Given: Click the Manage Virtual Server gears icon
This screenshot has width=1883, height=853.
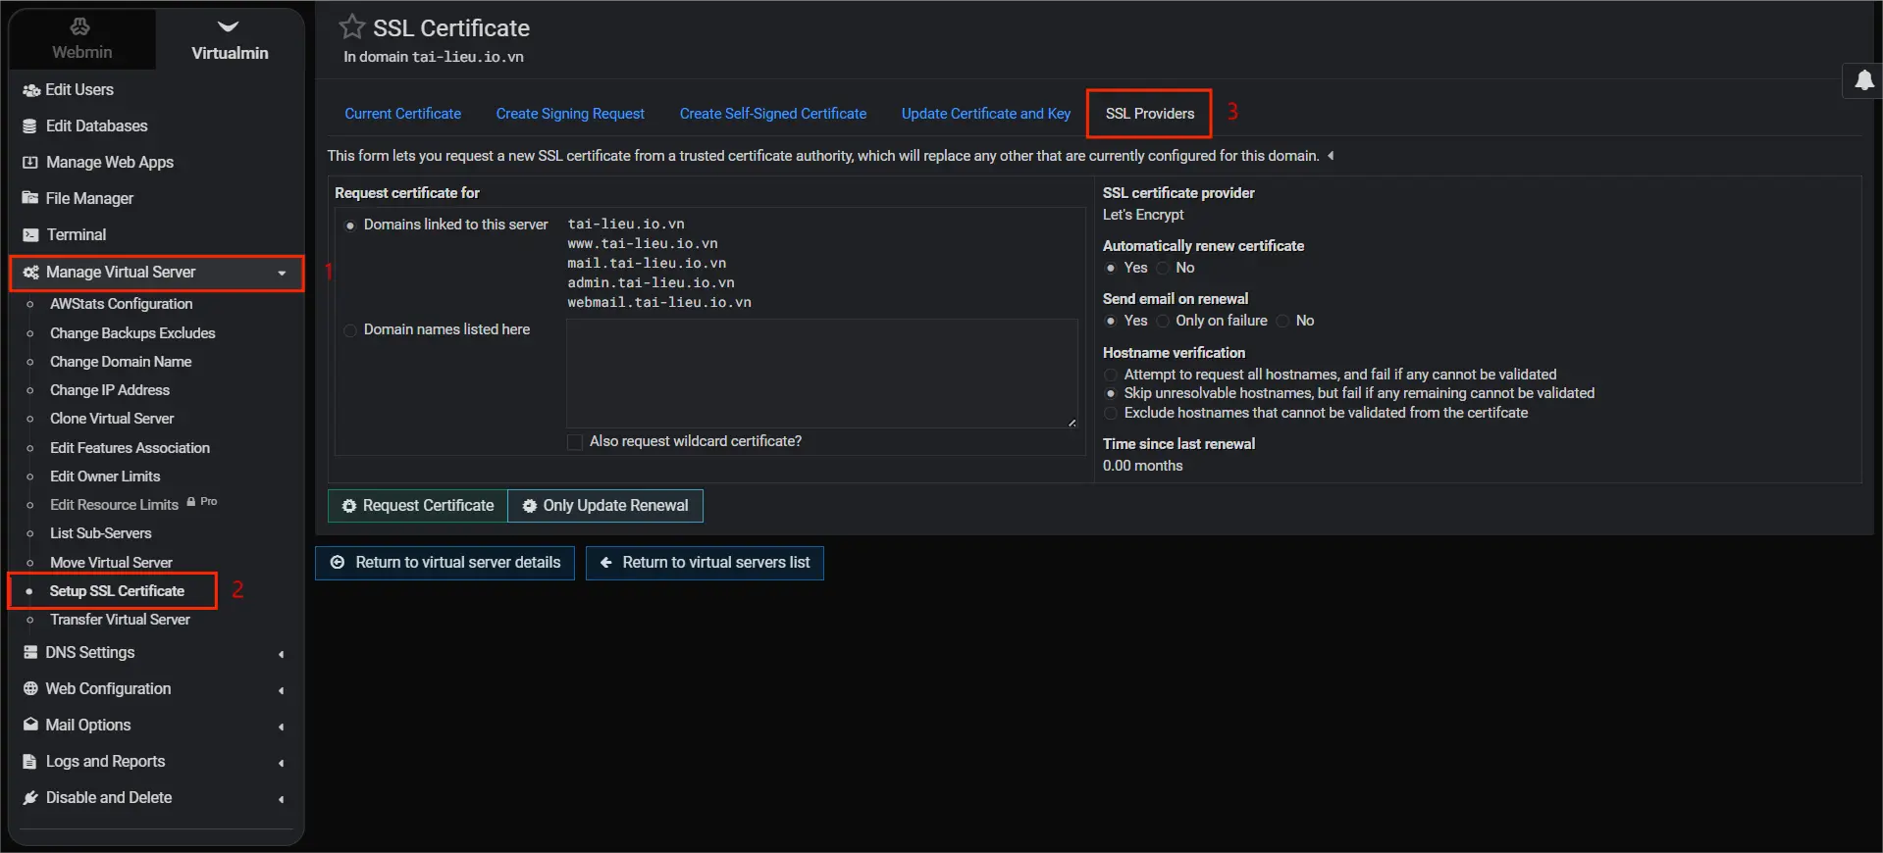Looking at the screenshot, I should [x=31, y=273].
